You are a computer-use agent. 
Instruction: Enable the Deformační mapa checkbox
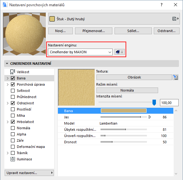pyautogui.click(x=13, y=147)
